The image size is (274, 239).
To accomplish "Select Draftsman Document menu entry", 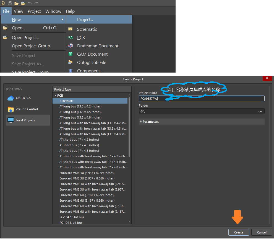I will pos(99,46).
